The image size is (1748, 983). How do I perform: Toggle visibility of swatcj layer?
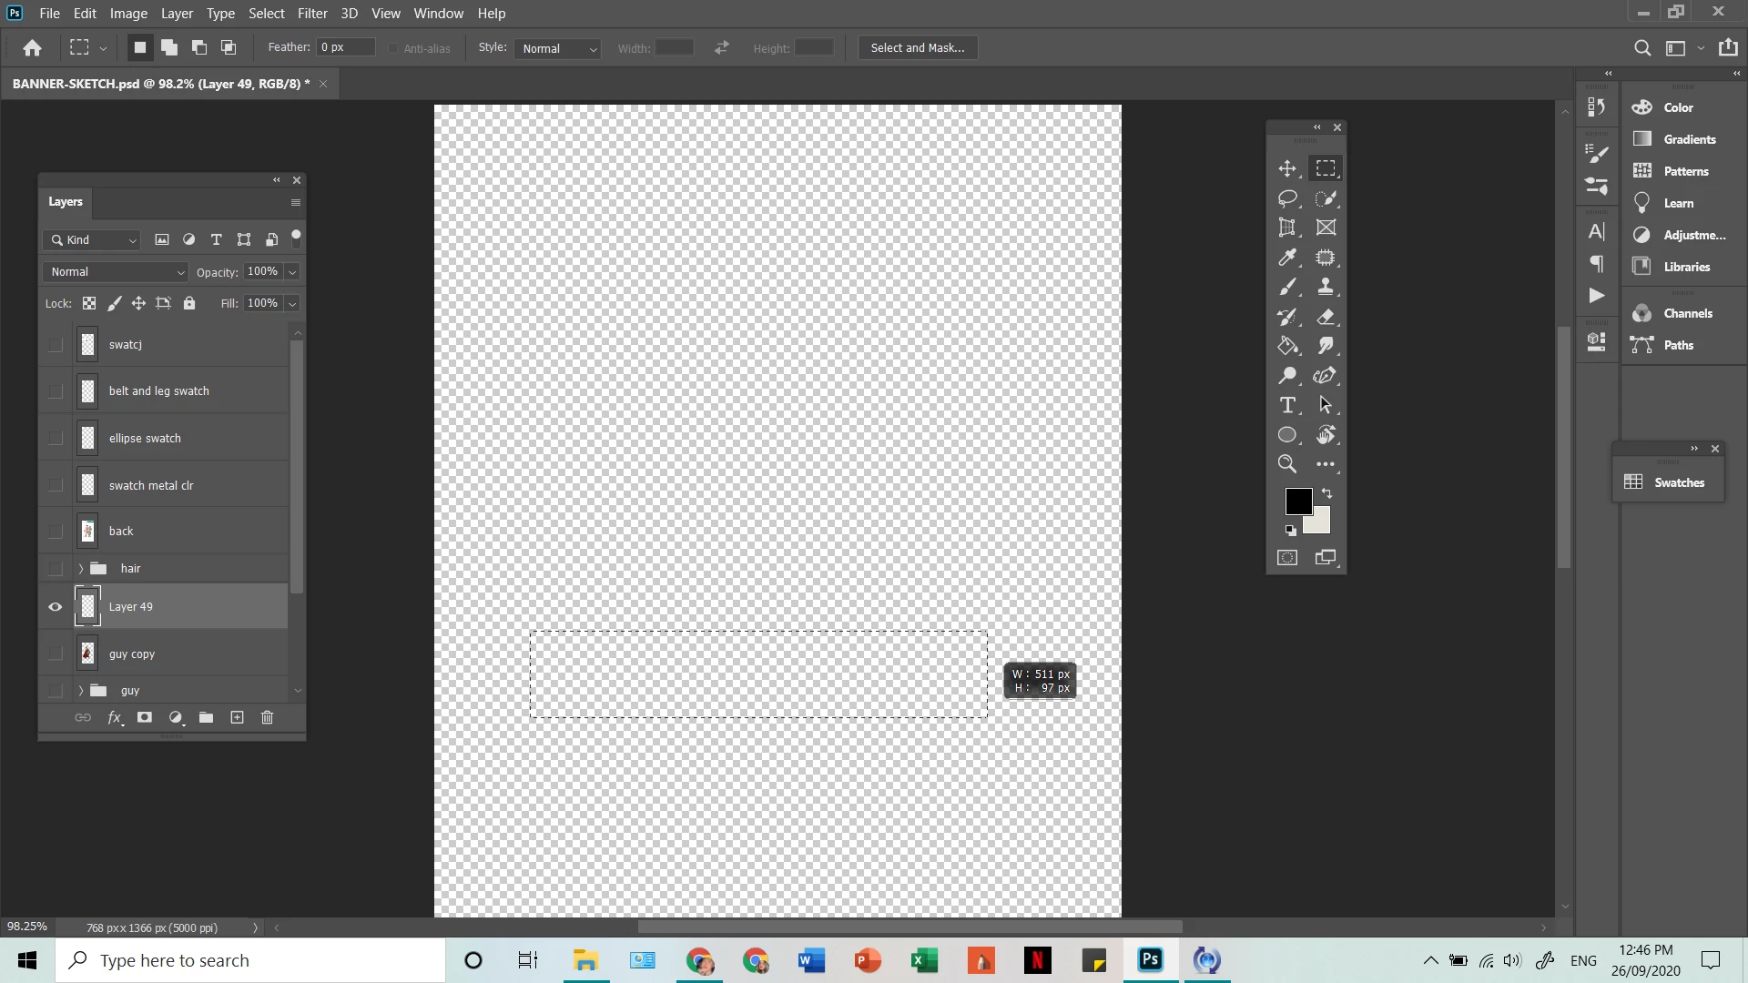click(56, 345)
